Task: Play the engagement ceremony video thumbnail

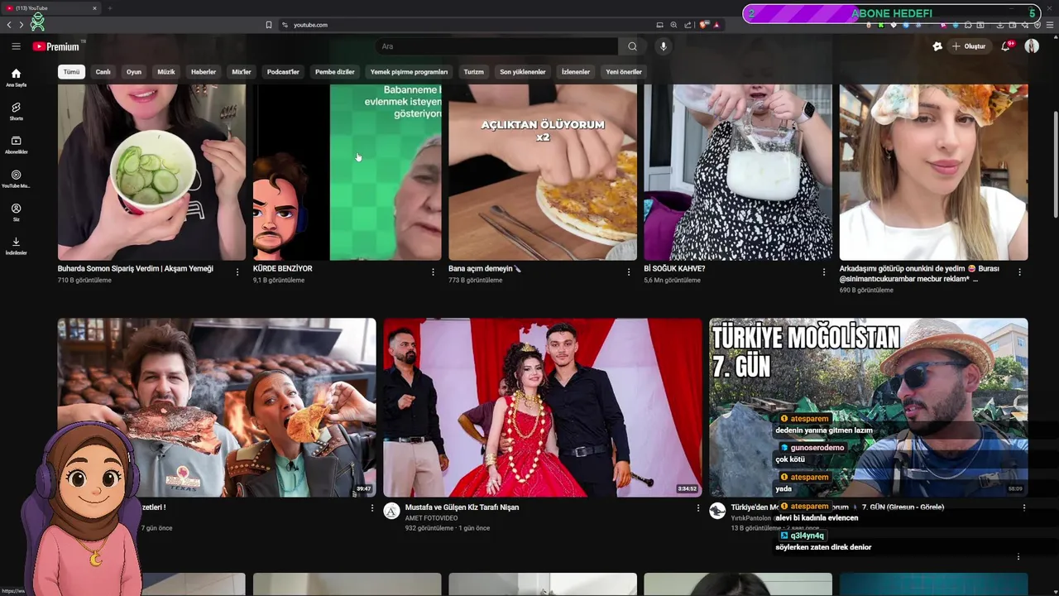Action: 542,407
